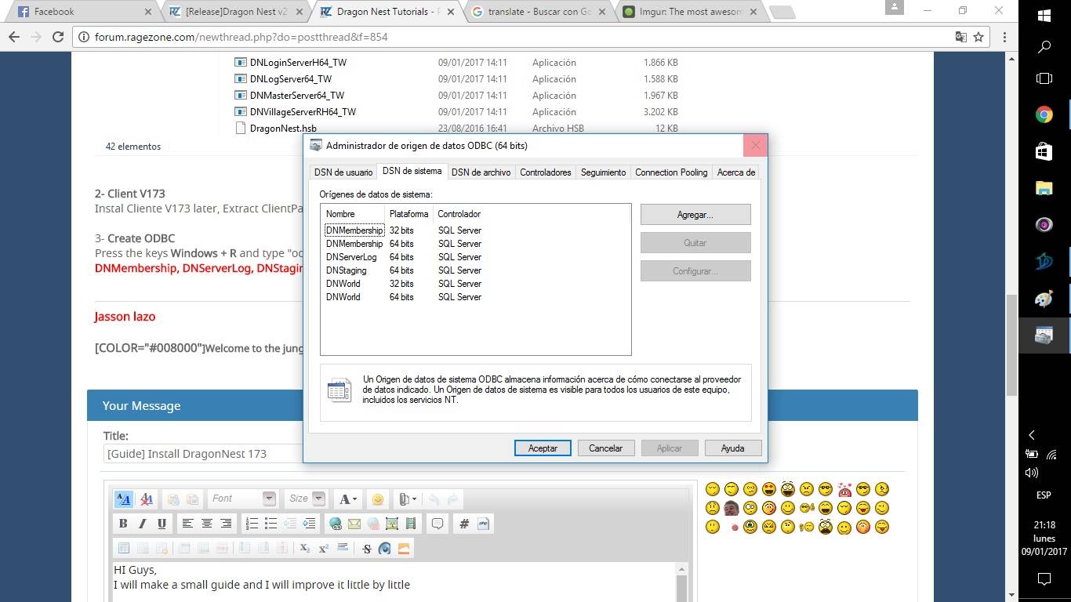Sort by Nombre column header
This screenshot has height=602, width=1071.
point(353,214)
